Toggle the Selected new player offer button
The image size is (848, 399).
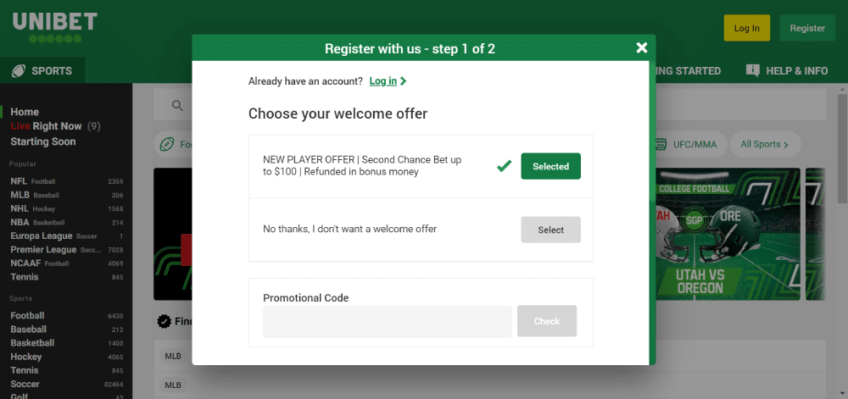click(x=550, y=166)
